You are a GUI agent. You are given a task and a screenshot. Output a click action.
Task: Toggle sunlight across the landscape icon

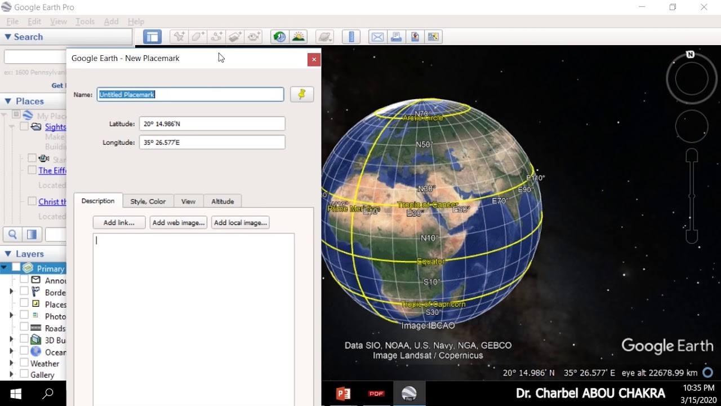point(299,37)
